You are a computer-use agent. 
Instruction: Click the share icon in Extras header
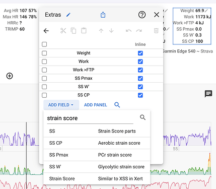[103, 15]
